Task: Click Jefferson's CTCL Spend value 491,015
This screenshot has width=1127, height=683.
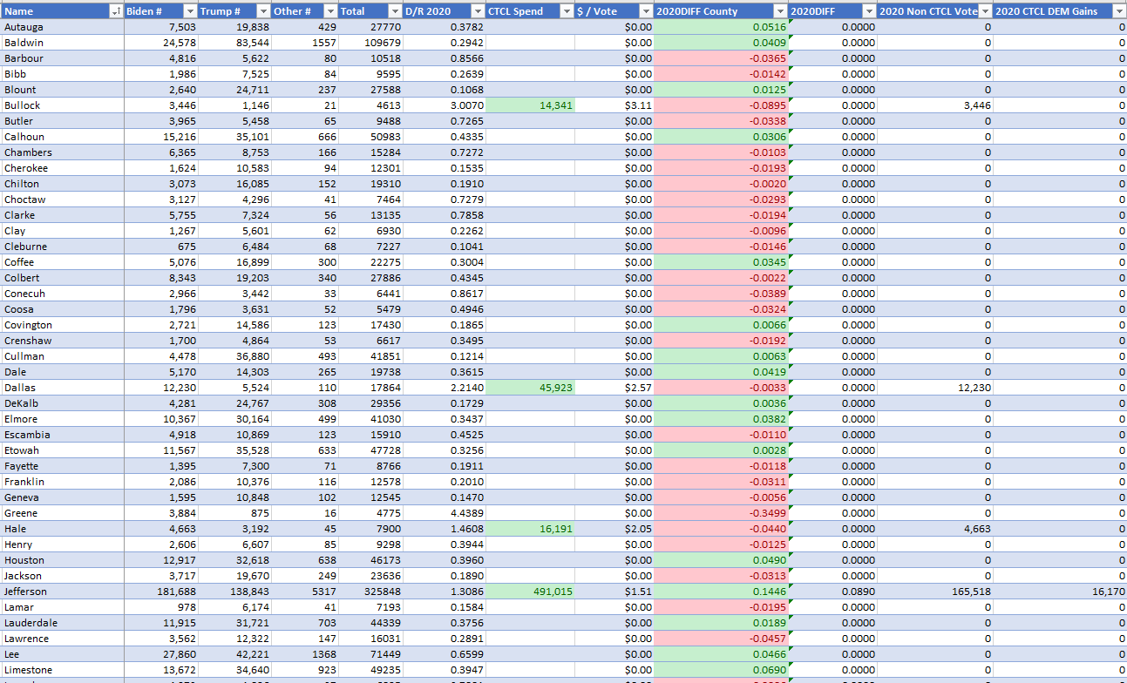Action: coord(530,592)
